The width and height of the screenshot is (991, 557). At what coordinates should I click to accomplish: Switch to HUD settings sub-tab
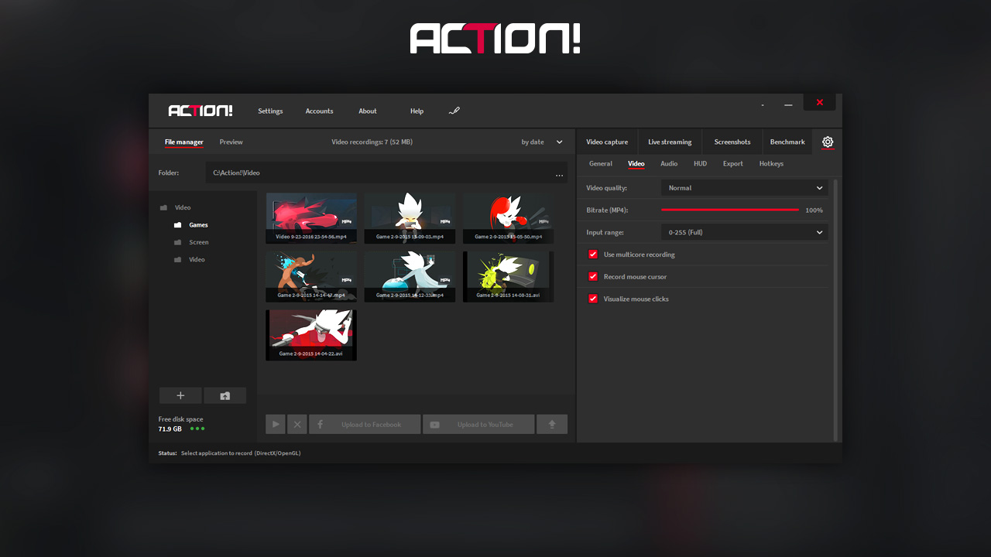point(700,164)
